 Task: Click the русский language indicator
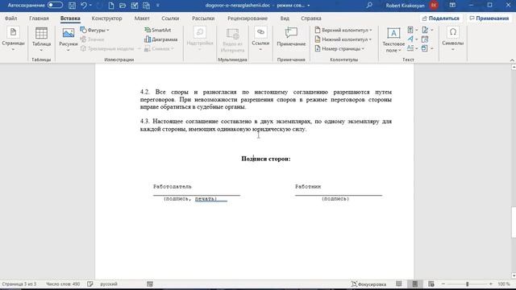pyautogui.click(x=109, y=284)
